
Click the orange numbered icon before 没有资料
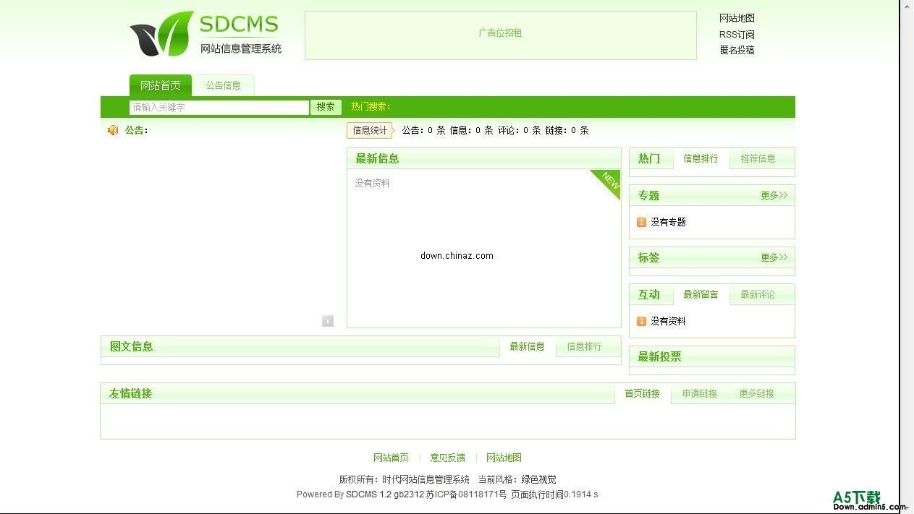[x=641, y=321]
